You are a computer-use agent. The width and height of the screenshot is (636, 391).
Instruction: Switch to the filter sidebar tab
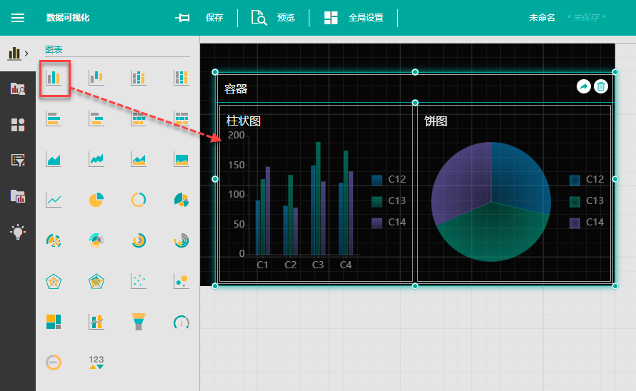[x=18, y=161]
